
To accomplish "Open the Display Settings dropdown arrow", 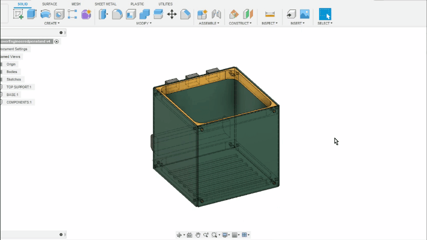I will (229, 235).
